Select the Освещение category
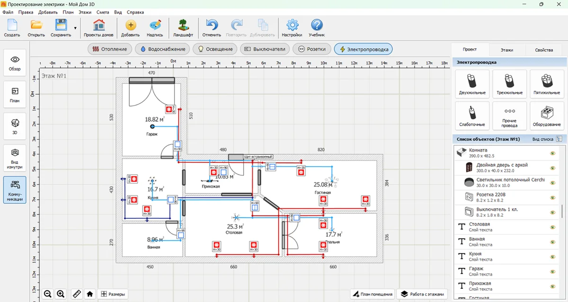This screenshot has width=568, height=302. click(215, 49)
